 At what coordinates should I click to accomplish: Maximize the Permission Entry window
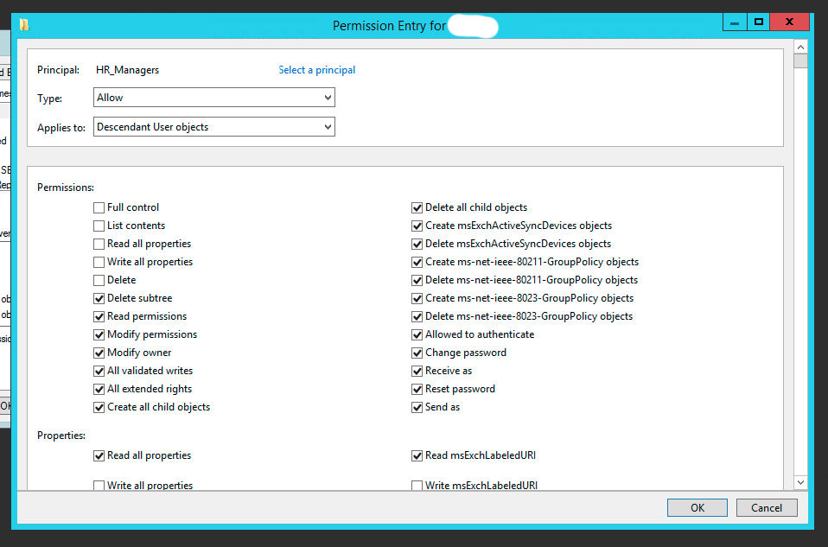tap(759, 22)
